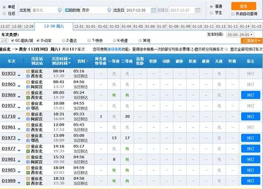
Task: Switch to 12-27 date tab
Action: click(x=5, y=27)
